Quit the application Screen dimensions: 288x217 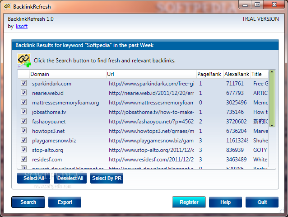[x=262, y=202]
